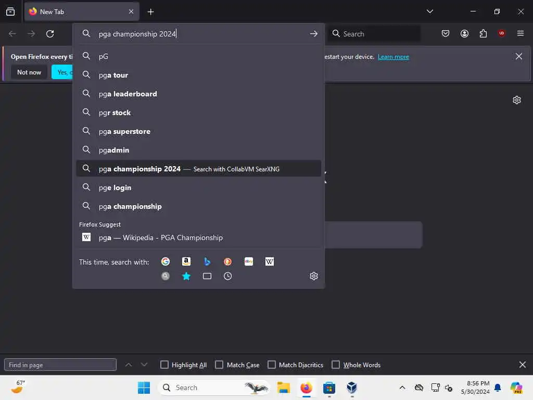The height and width of the screenshot is (400, 533).
Task: Search this time with eBay
Action: tap(248, 261)
